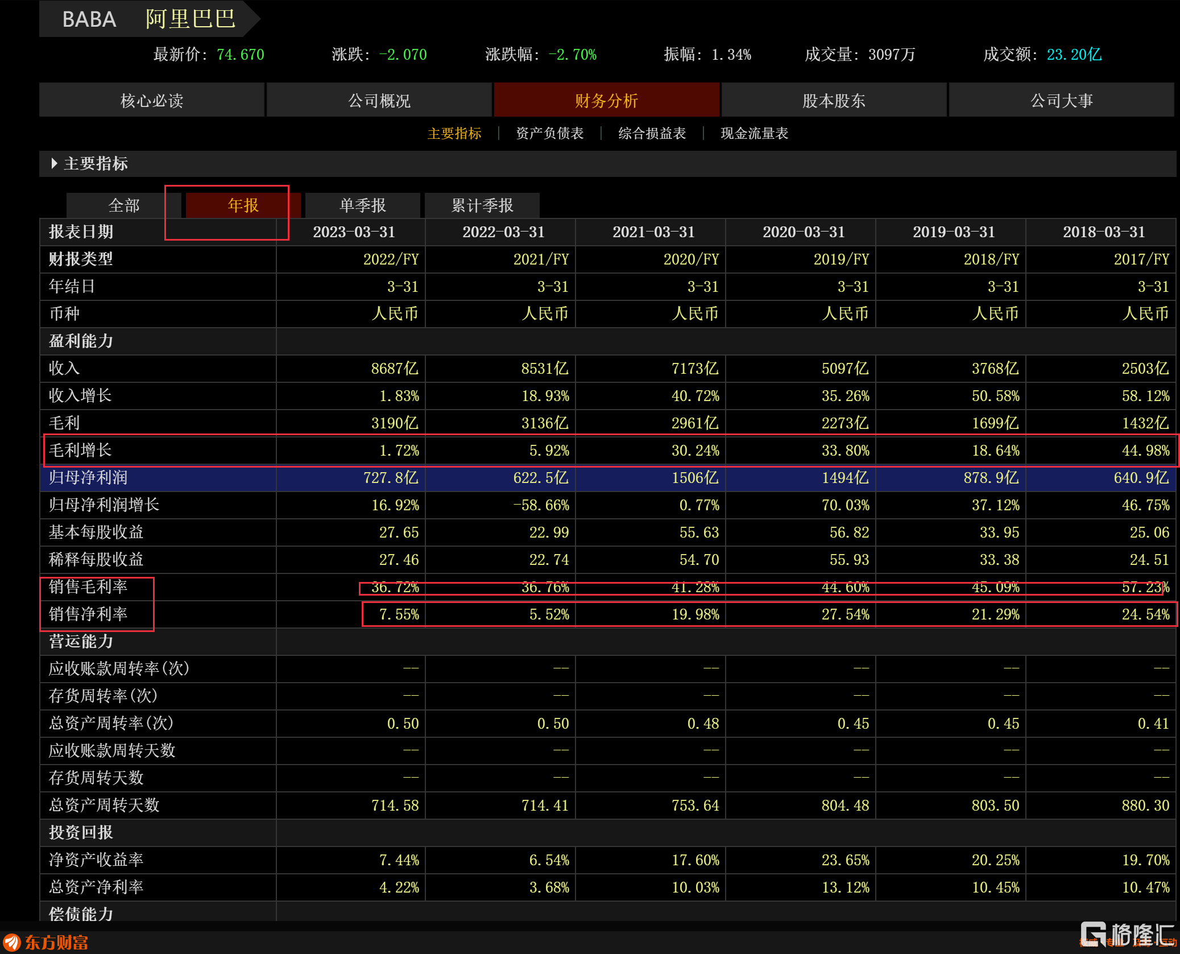Click the 最新价 74.670 quote value

coord(241,55)
